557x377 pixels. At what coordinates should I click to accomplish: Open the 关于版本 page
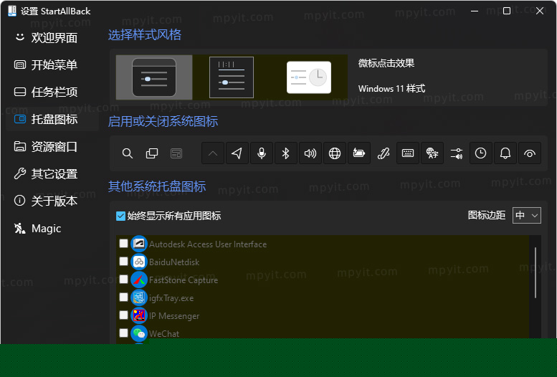coord(46,201)
